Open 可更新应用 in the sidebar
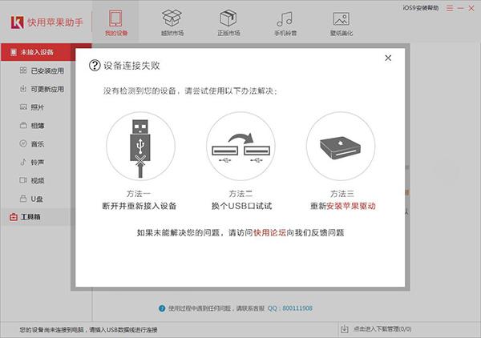The width and height of the screenshot is (481, 338). [x=42, y=89]
